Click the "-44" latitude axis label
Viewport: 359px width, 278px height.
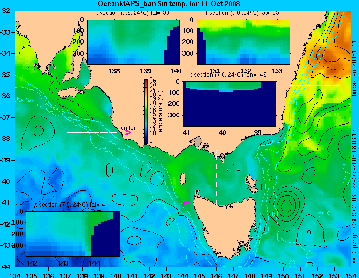tap(5, 267)
